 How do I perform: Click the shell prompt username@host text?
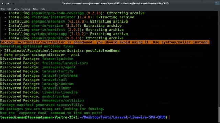tap(39, 117)
